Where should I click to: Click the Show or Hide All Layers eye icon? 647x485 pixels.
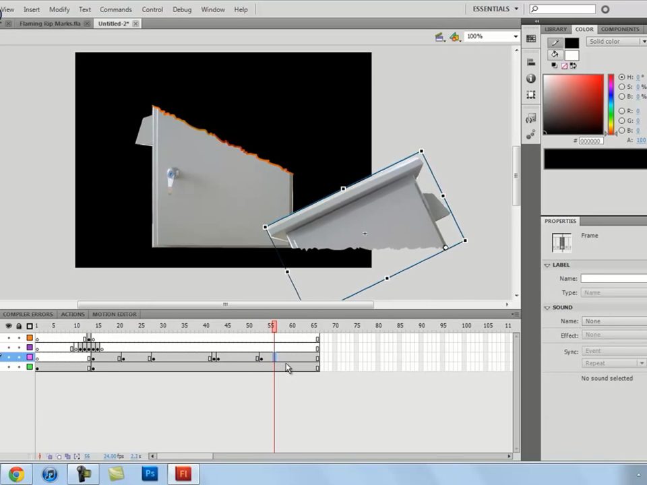click(9, 326)
